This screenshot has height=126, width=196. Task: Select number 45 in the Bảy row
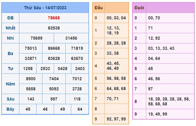[x=28, y=109]
